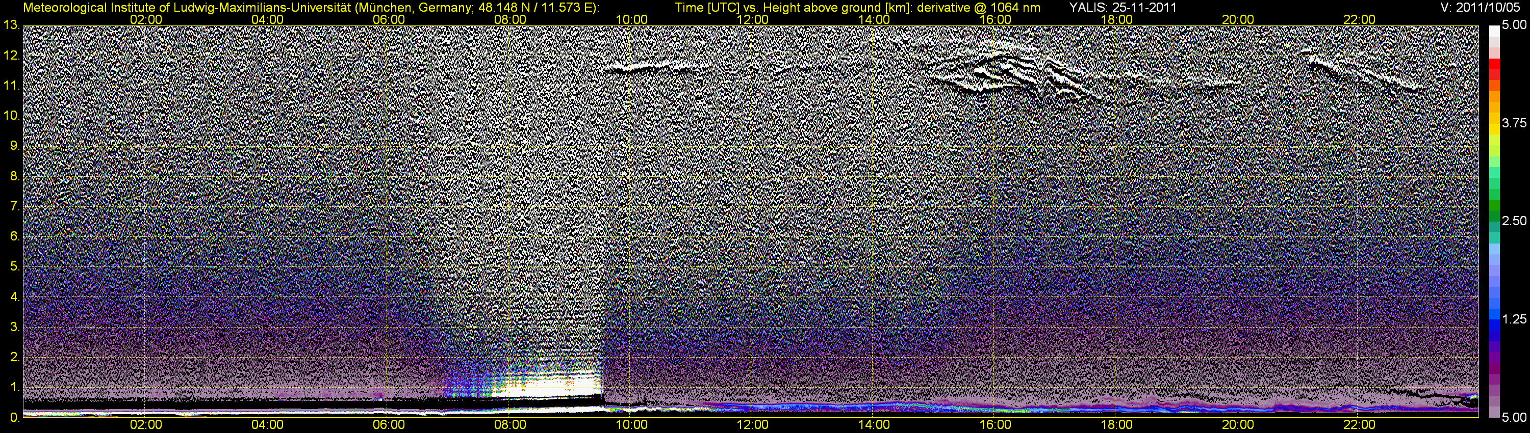Click the 1 km height axis label
This screenshot has height=433, width=1530.
coord(14,387)
